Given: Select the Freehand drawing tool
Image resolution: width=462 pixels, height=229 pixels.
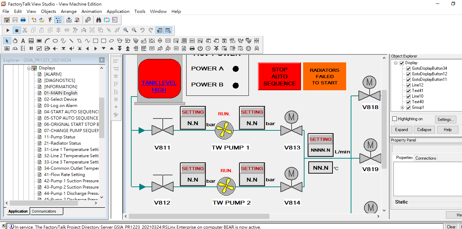Looking at the screenshot, I should point(63,41).
